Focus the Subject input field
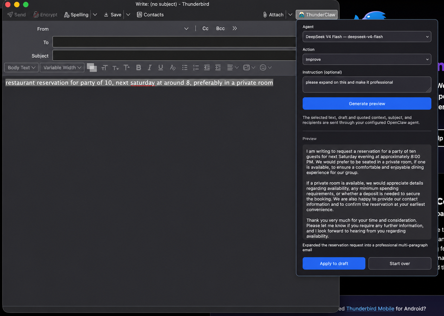The width and height of the screenshot is (444, 316). [x=174, y=56]
